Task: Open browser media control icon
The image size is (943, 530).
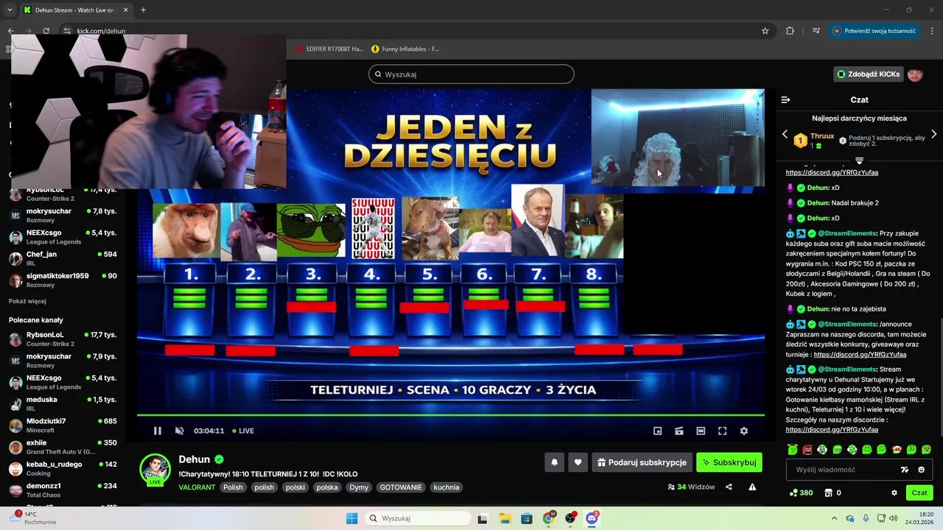Action: click(x=816, y=31)
